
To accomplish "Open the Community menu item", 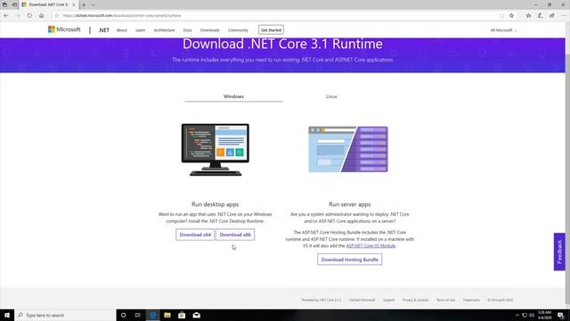I will [238, 30].
